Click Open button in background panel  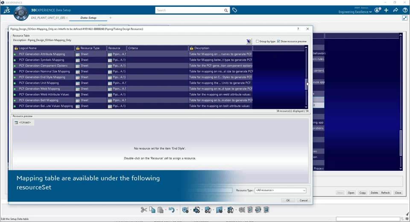tap(351, 193)
